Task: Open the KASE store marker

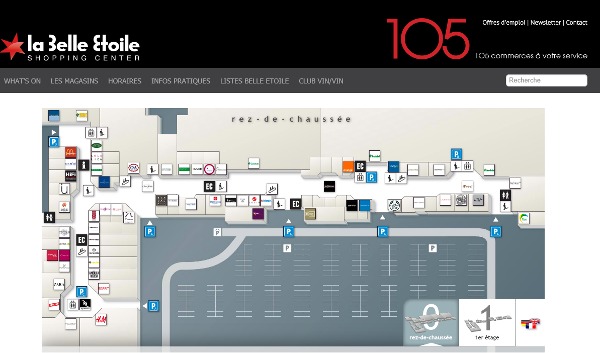Action: 197,168
